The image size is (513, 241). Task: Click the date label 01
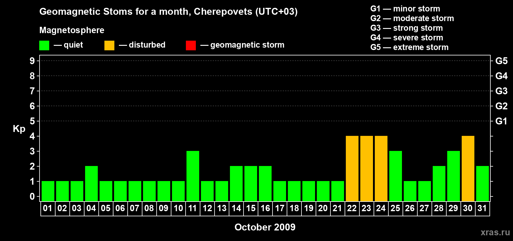pyautogui.click(x=48, y=208)
